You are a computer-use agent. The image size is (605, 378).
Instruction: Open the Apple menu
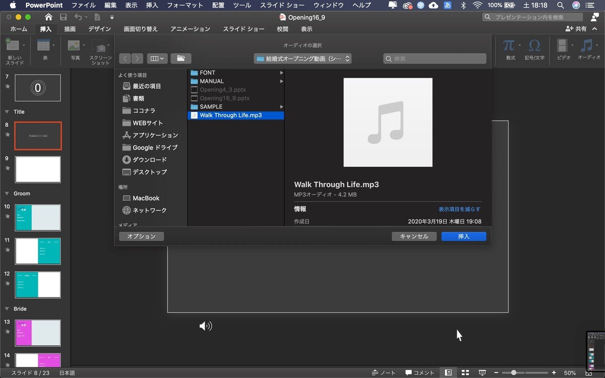tap(13, 5)
